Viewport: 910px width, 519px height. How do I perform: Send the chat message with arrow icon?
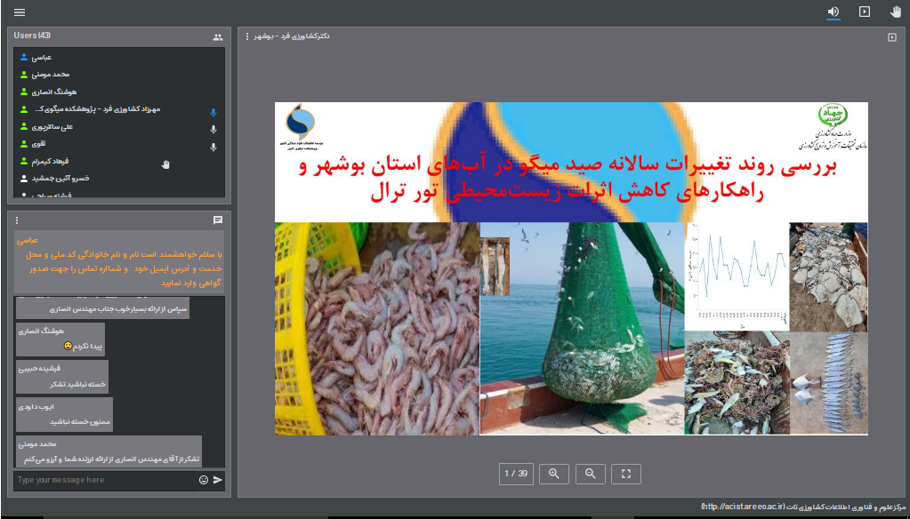click(x=218, y=480)
